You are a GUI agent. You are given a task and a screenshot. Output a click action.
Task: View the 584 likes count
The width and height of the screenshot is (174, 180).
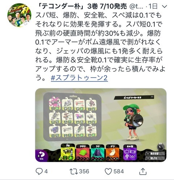tap(119, 171)
